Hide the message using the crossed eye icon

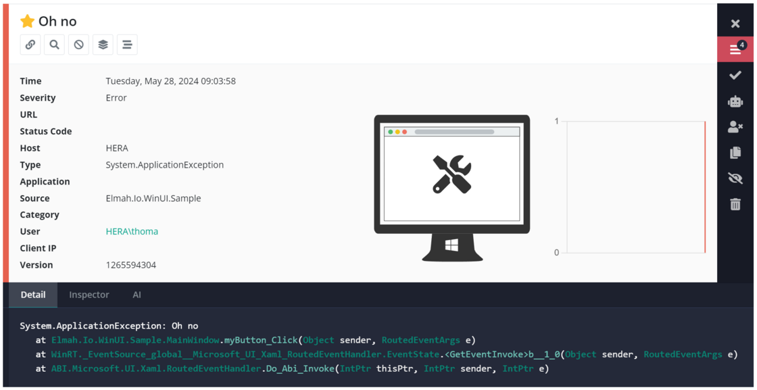click(735, 178)
